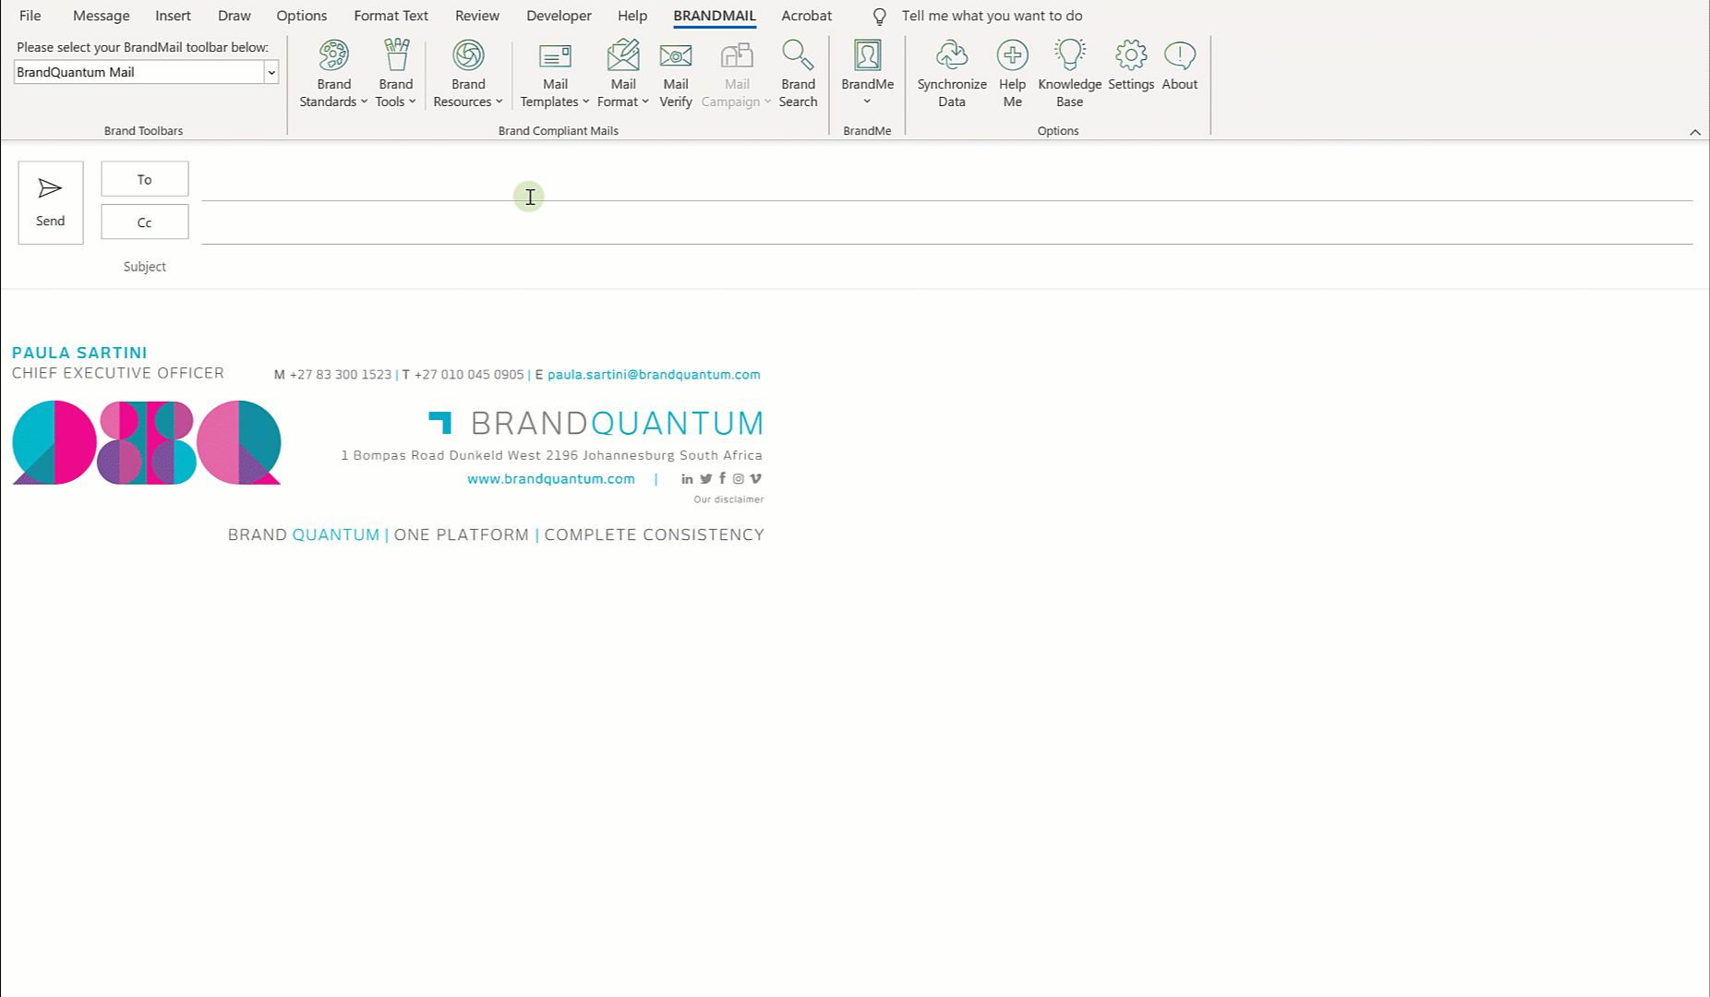Click the To recipients button
The height and width of the screenshot is (997, 1710).
tap(145, 179)
